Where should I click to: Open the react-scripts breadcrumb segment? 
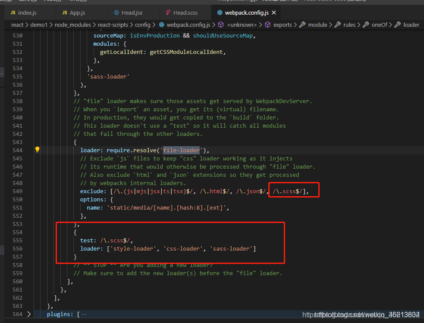click(113, 25)
